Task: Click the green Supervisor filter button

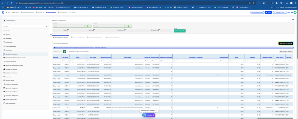Action: click(88, 26)
